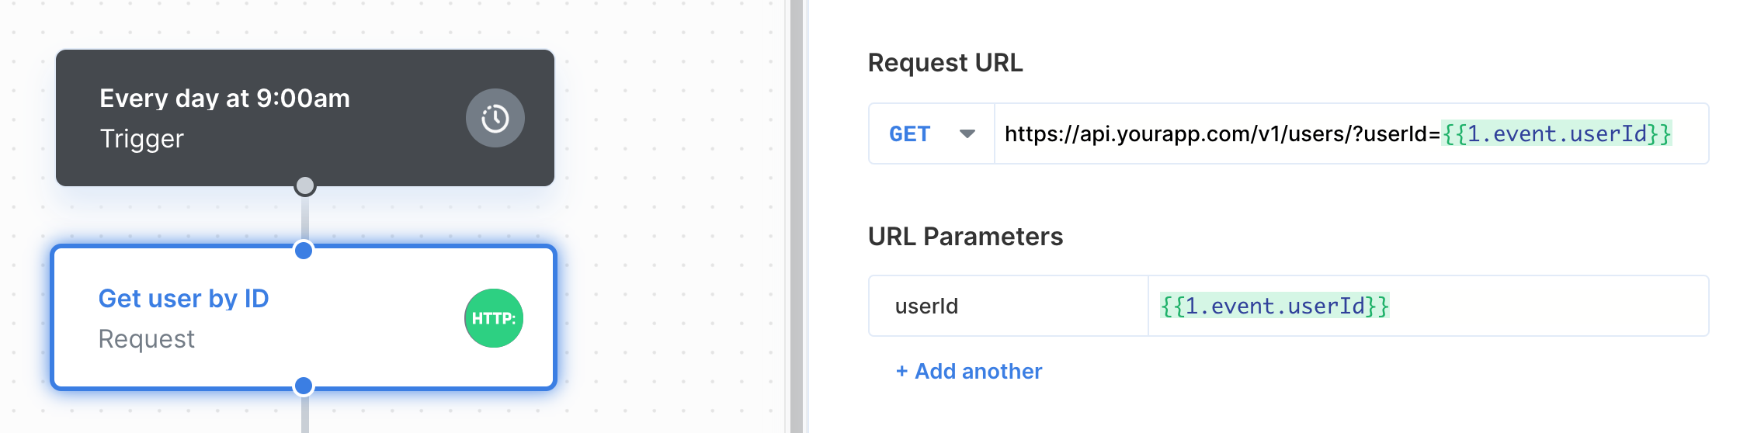Click the userId parameter key field

coord(1008,306)
